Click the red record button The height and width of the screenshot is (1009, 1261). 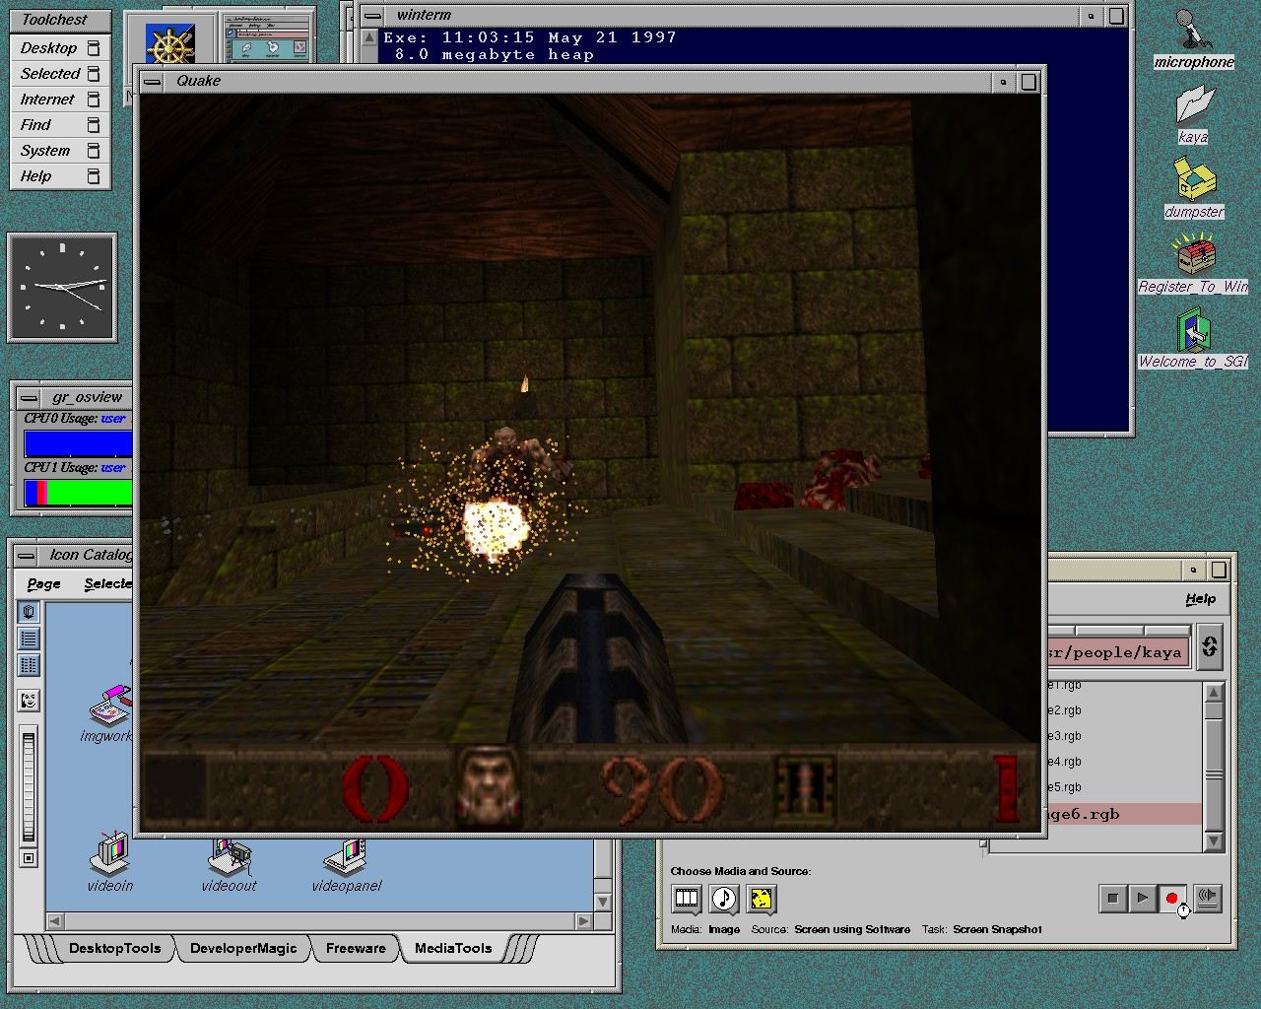(x=1171, y=898)
